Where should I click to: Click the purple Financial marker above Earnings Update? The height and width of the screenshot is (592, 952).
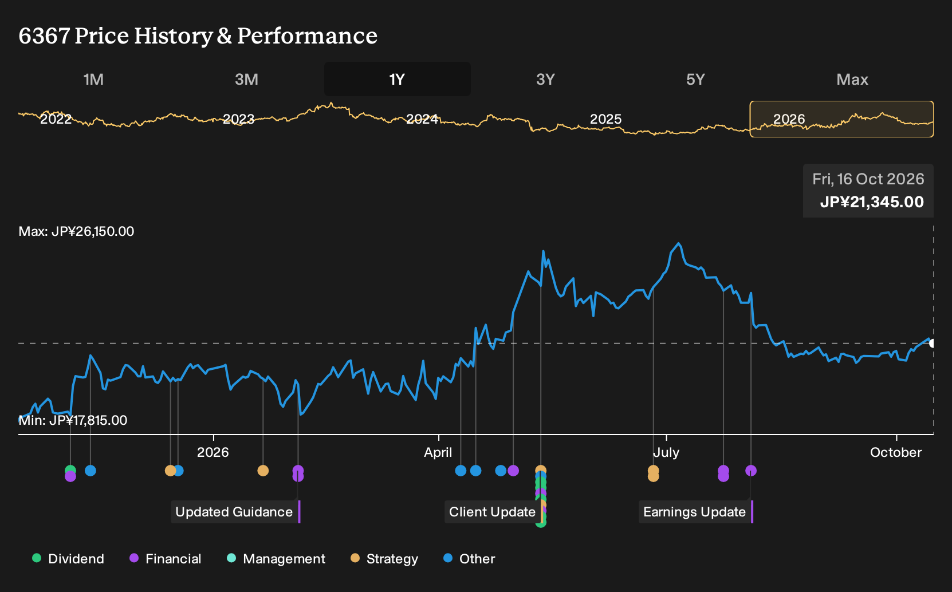coord(751,471)
